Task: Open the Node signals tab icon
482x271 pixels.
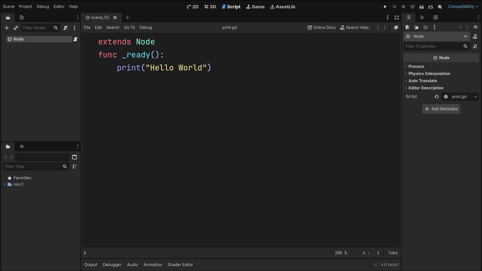Action: click(422, 17)
